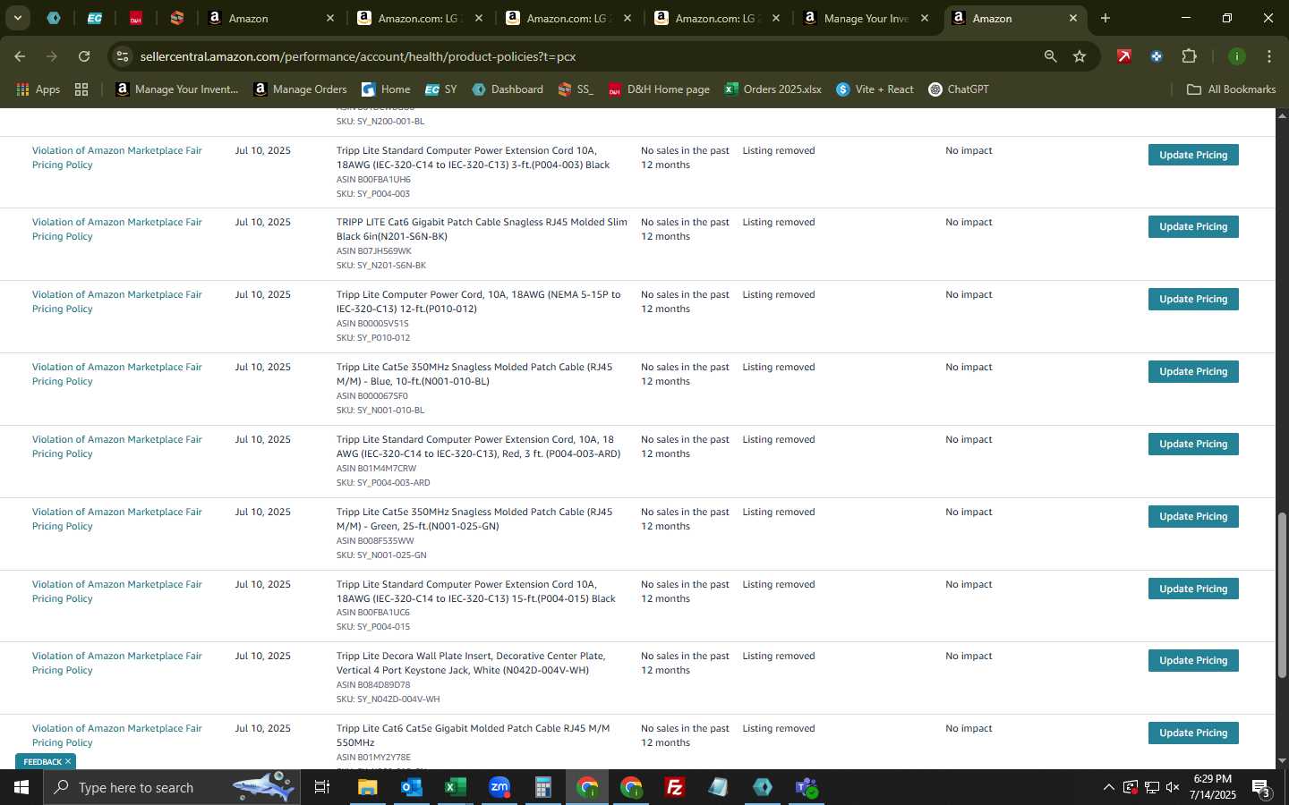Open Microsoft Teams from the taskbar
This screenshot has width=1289, height=805.
point(807,787)
